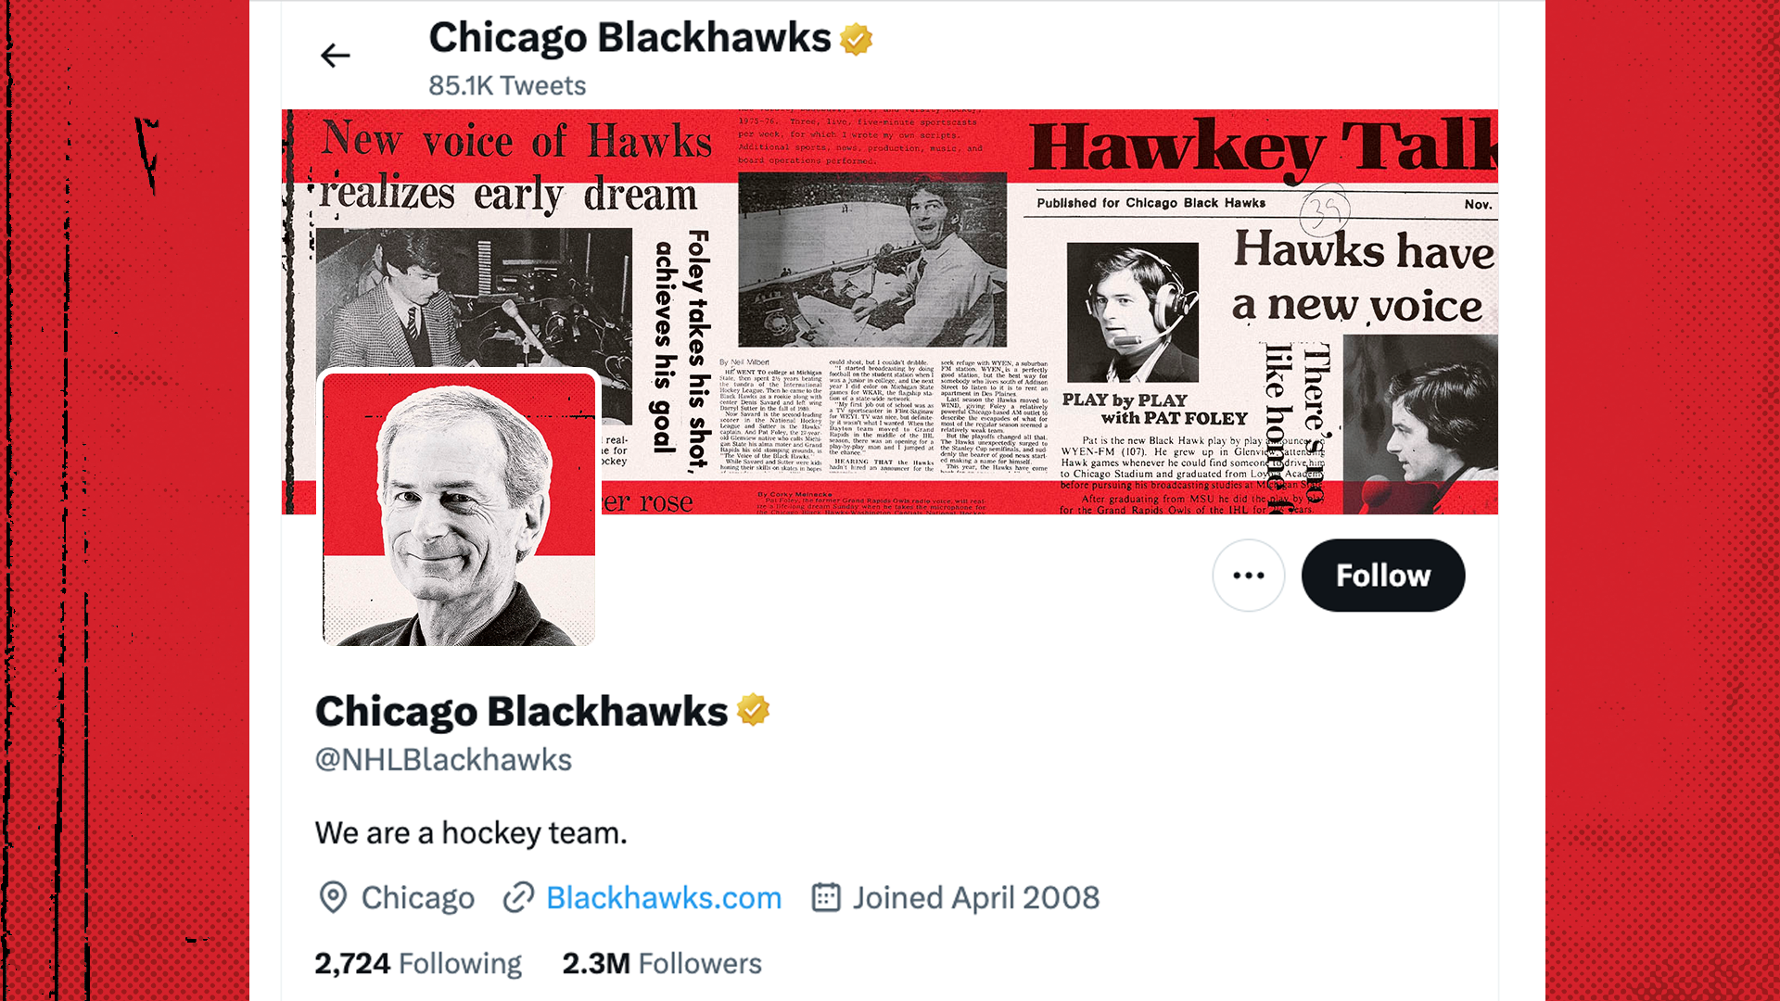Click the location pin icon beside Chicago
1780x1001 pixels.
tap(333, 897)
